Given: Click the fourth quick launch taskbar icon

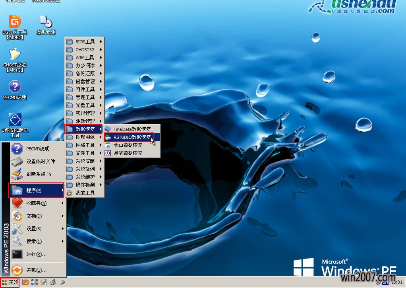Looking at the screenshot, I should coord(53,282).
